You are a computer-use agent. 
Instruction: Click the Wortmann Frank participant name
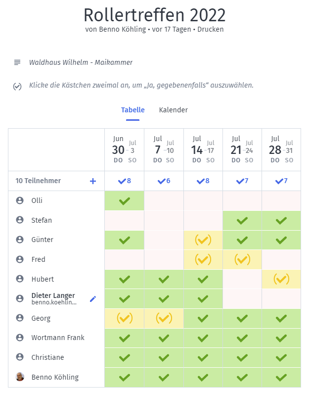coord(58,338)
